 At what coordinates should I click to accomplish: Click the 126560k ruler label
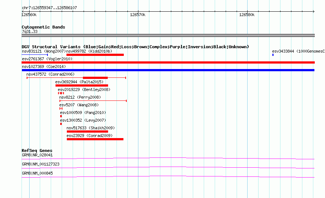[29, 15]
